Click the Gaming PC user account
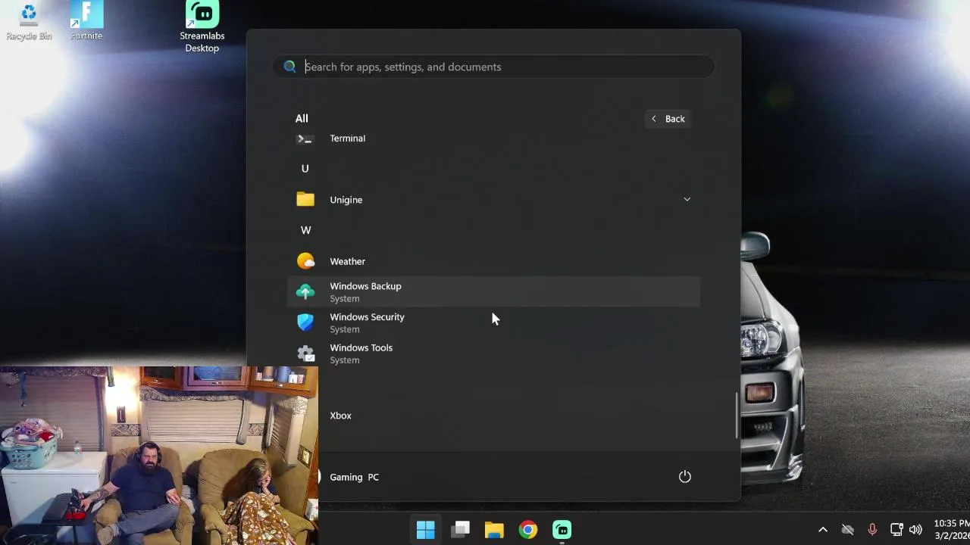The image size is (970, 545). pyautogui.click(x=354, y=477)
